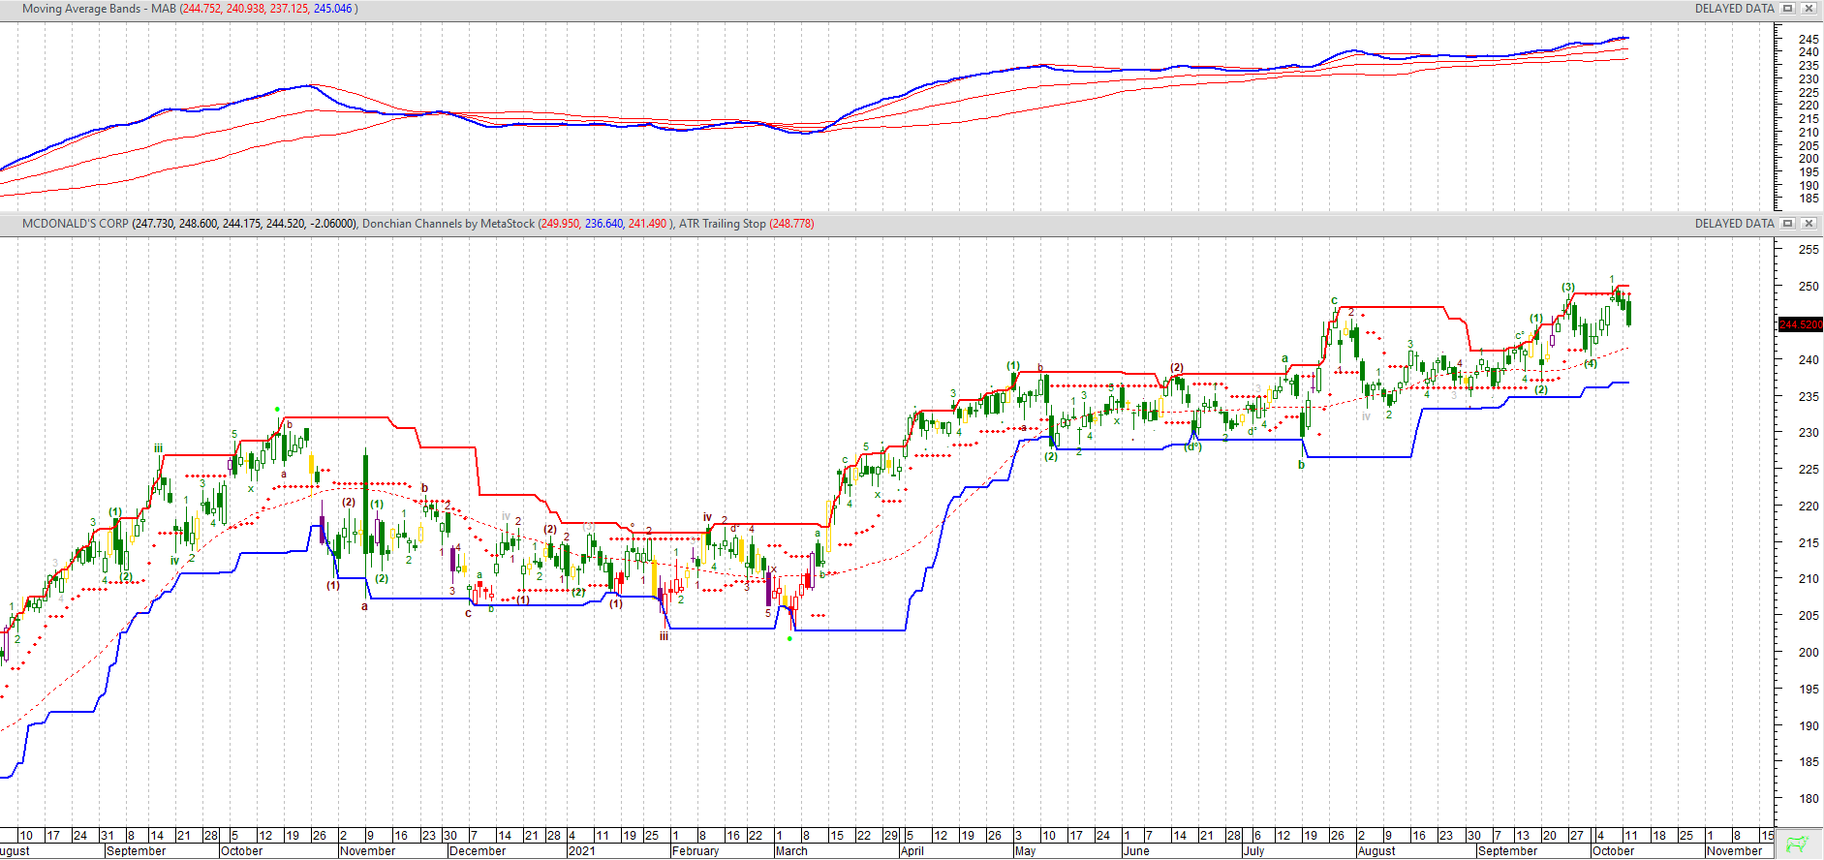
Task: Click the ATR Trailing Stop indicator label
Action: click(722, 224)
